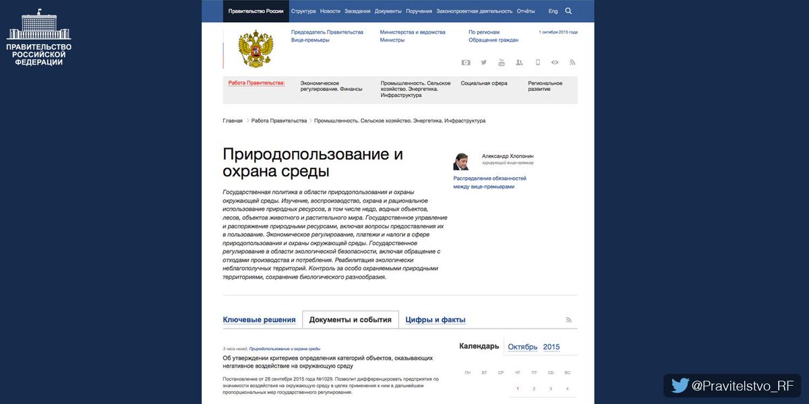Viewport: 809px width, 404px height.
Task: Open the search magnifier icon
Action: coord(568,11)
